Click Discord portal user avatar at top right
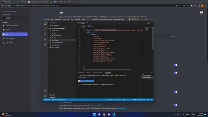Viewport: 208px width, 117px height. pyautogui.click(x=201, y=13)
